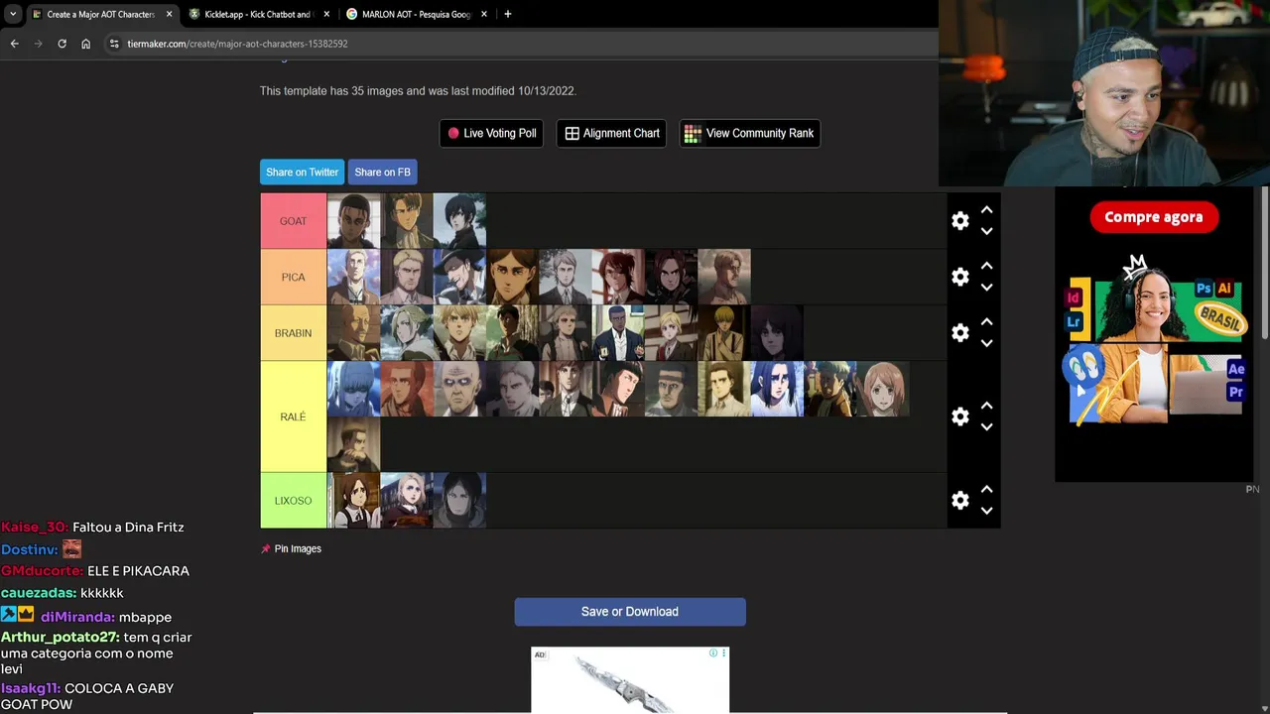Click the Alignment Chart grid icon

pyautogui.click(x=572, y=133)
